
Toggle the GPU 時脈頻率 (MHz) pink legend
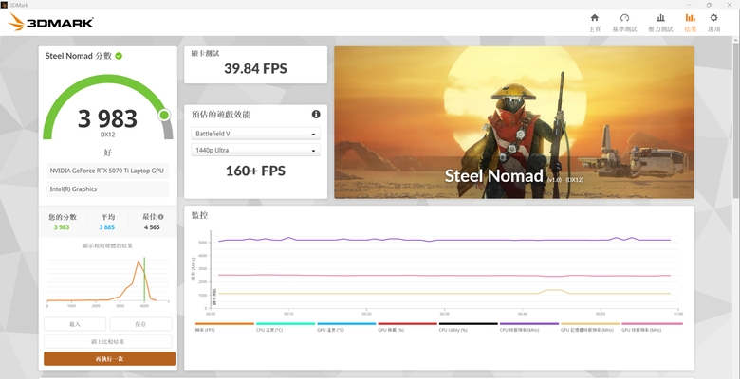click(652, 327)
